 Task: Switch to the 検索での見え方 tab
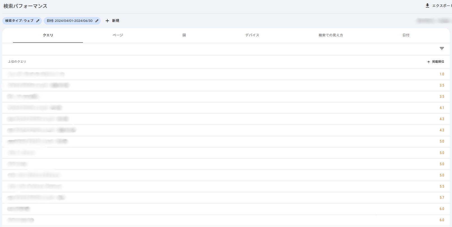tap(331, 35)
